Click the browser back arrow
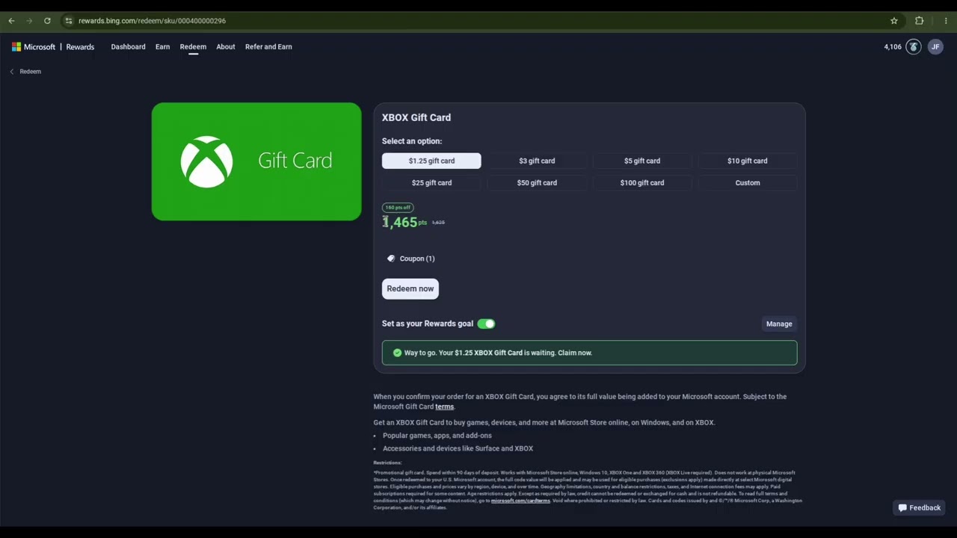 pyautogui.click(x=11, y=21)
